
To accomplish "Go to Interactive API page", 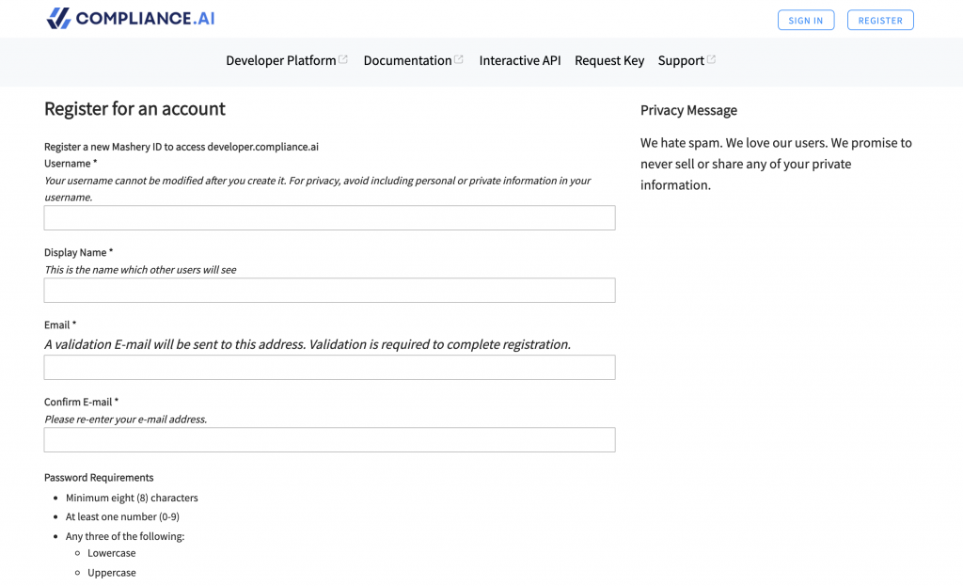I will [519, 60].
